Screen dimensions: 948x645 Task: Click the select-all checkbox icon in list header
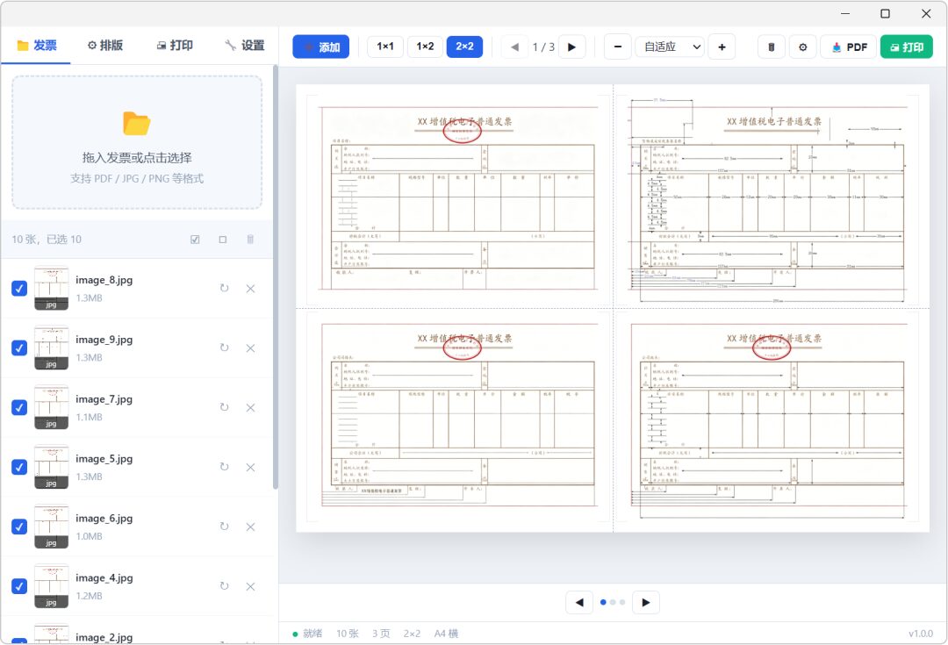[195, 240]
